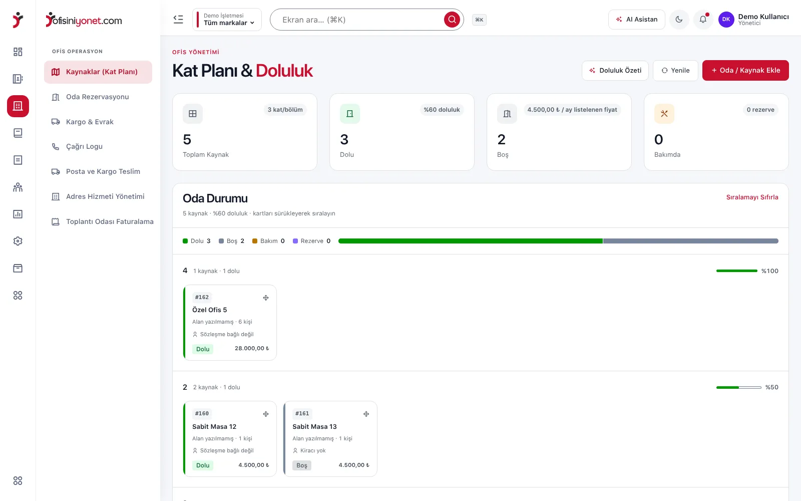Screen dimensions: 801x501
Task: Click the Demo Kullanıcı name
Action: click(763, 17)
